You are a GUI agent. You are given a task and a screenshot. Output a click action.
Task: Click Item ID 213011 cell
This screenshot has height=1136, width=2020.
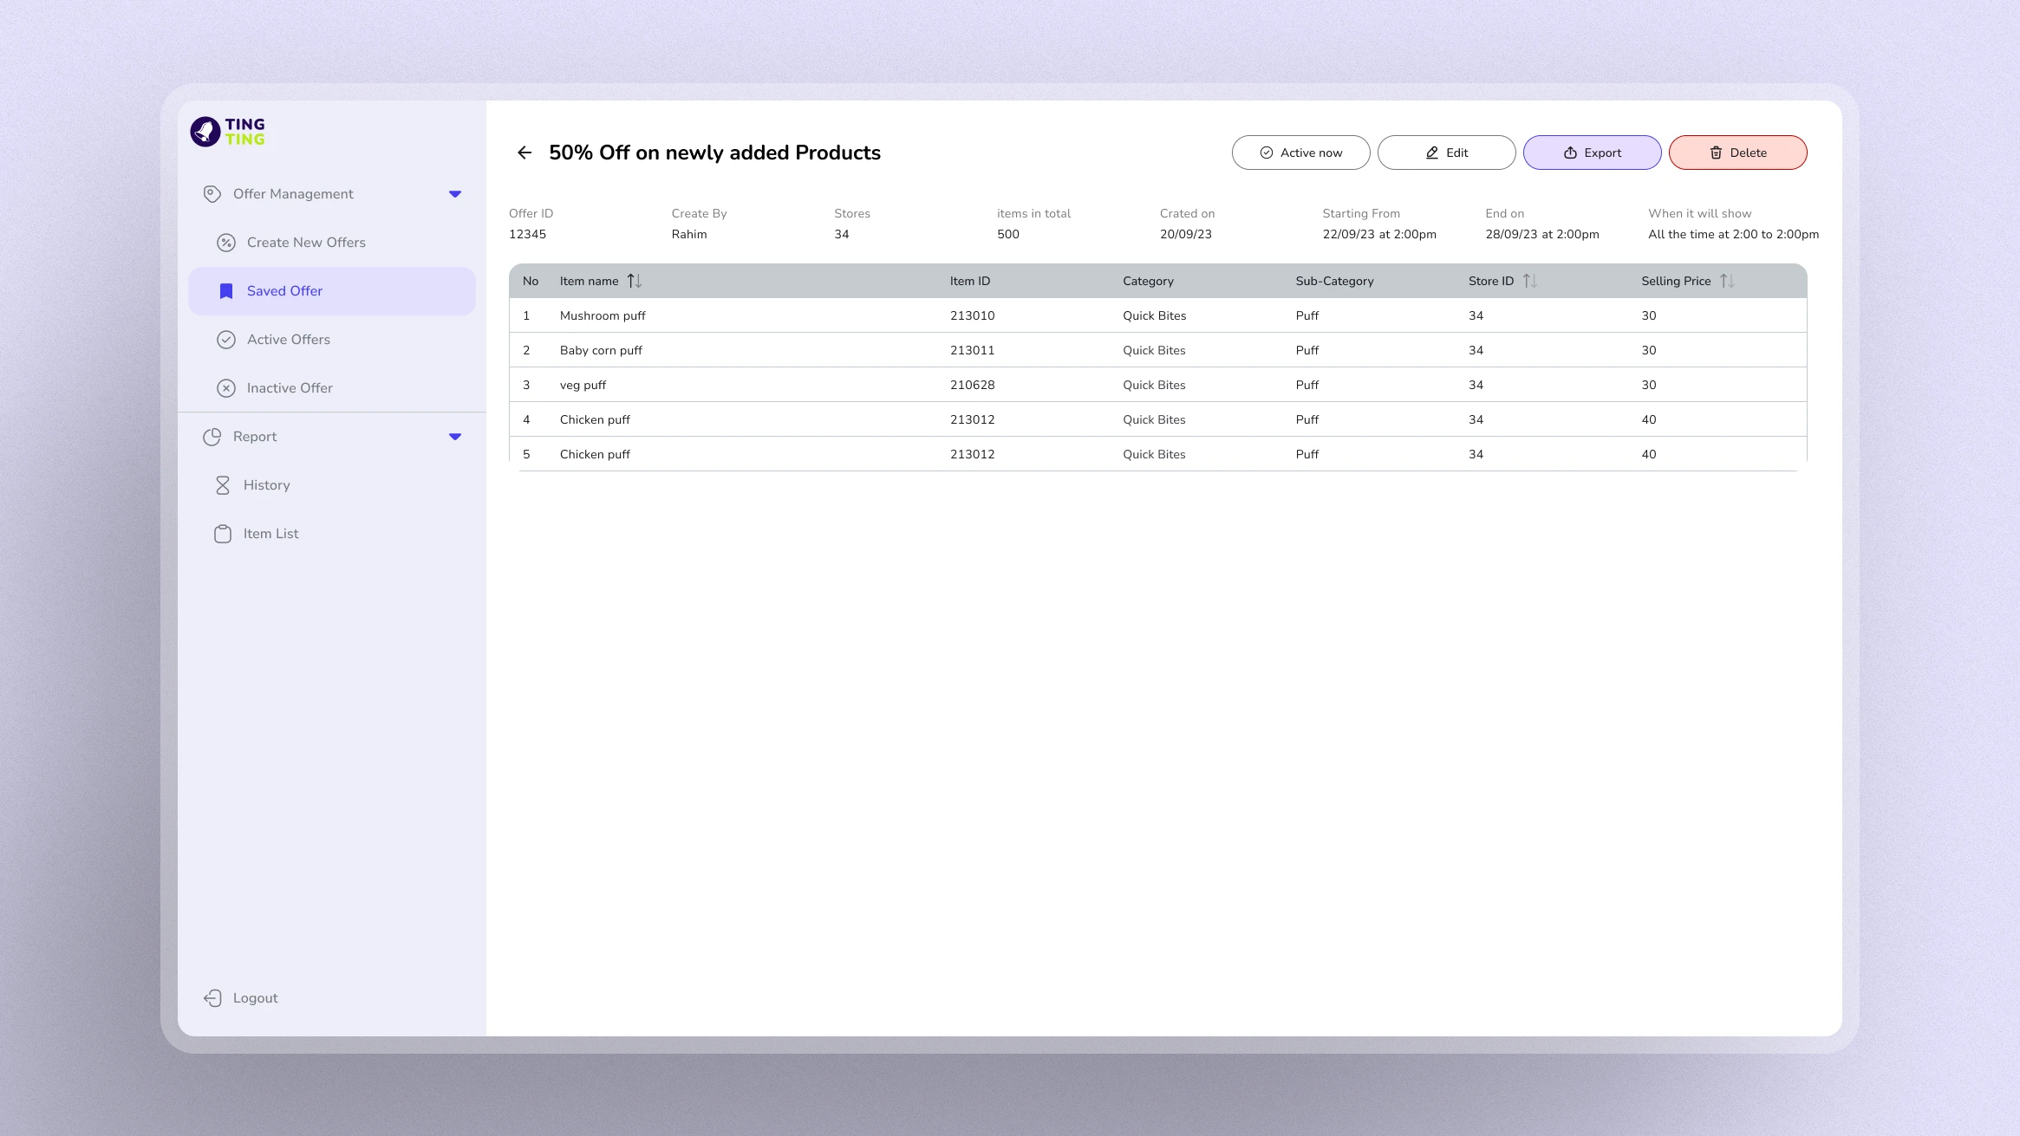972,350
